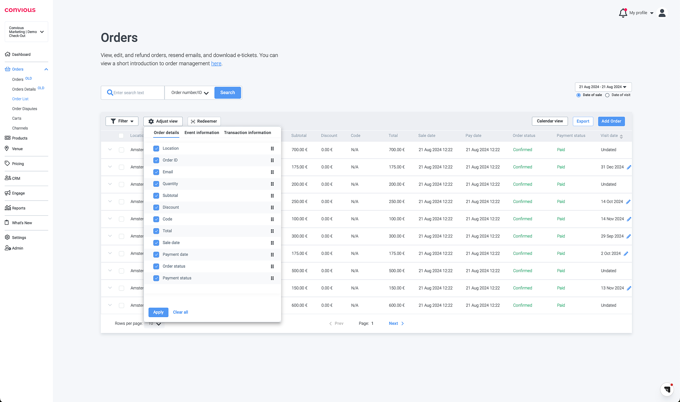Screen dimensions: 680x402
Task: Open the chat widget icon
Action: (667, 389)
